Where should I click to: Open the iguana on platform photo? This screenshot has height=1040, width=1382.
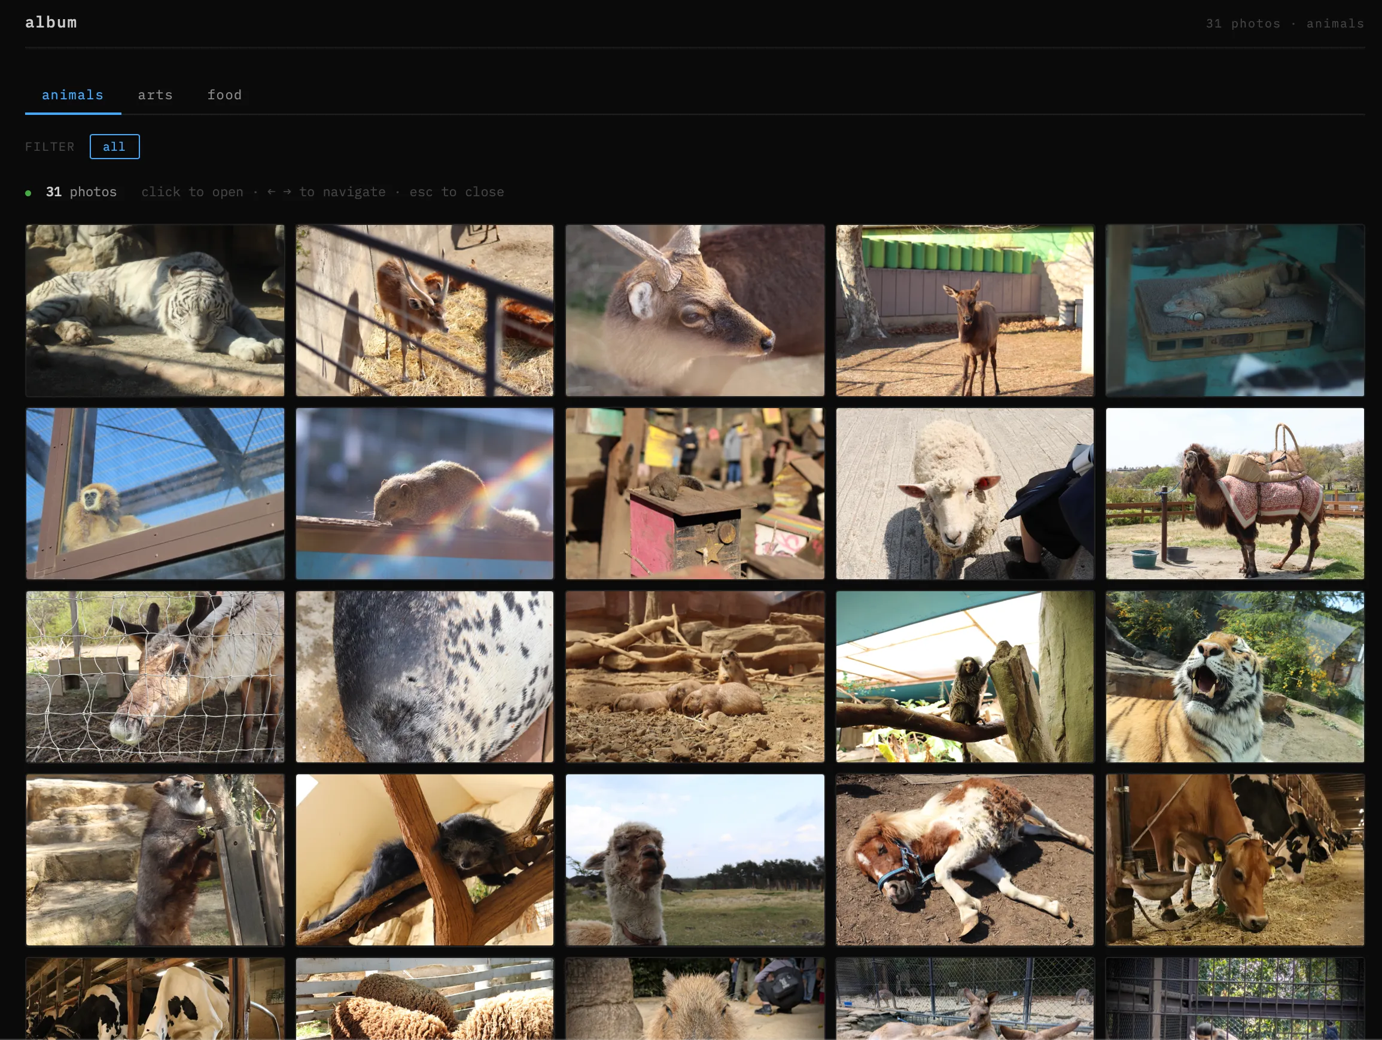point(1235,311)
